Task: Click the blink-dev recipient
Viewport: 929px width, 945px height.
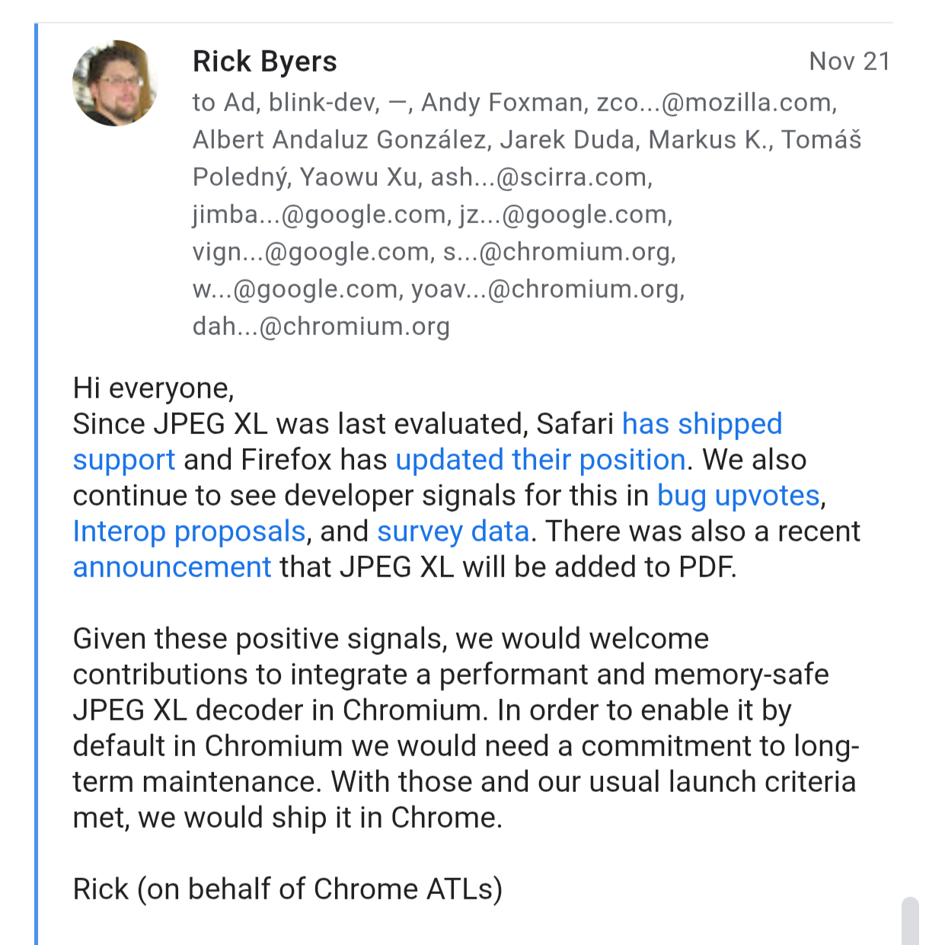Action: (x=323, y=103)
